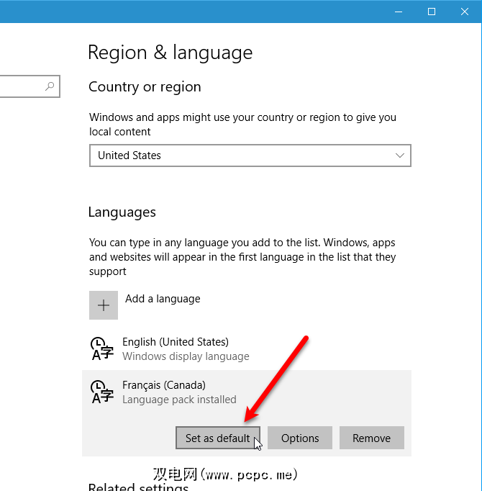This screenshot has height=491, width=482.
Task: Remove the Français (Canada) language
Action: [372, 438]
